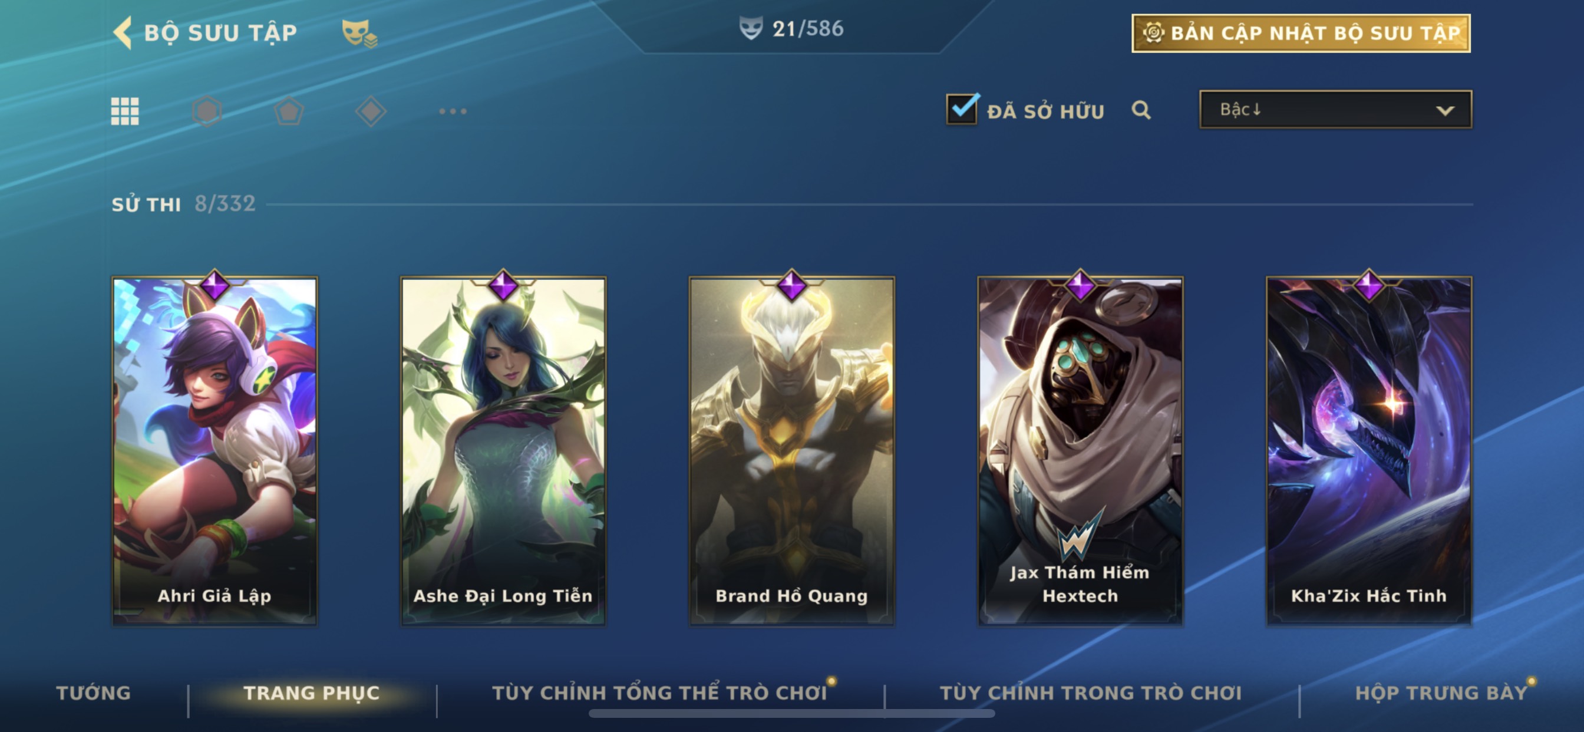Go back using the Bộ Sưu Tập arrow
This screenshot has width=1584, height=732.
(x=123, y=32)
